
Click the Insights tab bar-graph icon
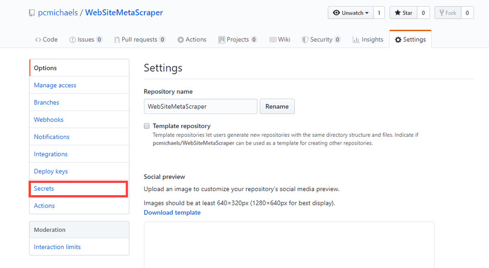356,40
